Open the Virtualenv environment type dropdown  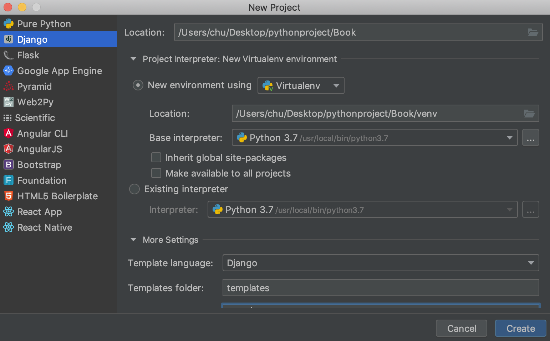tap(301, 86)
